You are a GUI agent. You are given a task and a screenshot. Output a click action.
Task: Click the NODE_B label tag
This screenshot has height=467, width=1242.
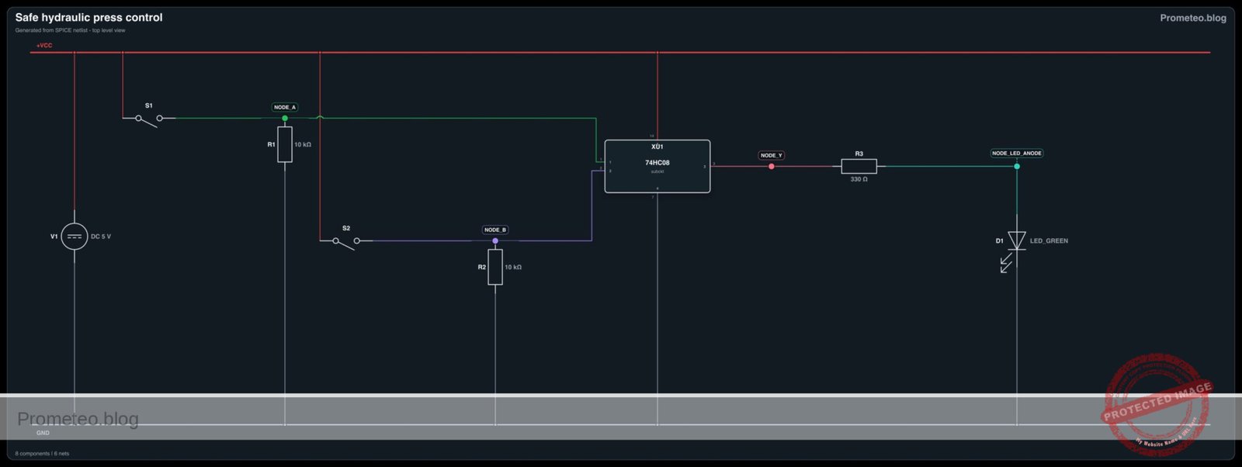click(x=495, y=230)
